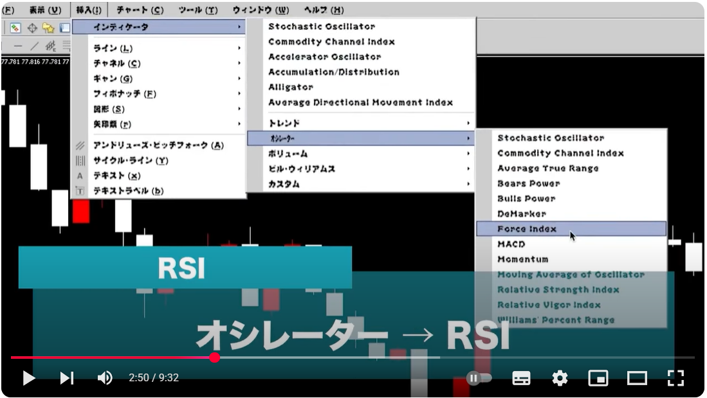Select the equidistant channel tool
707x398 pixels.
50,46
